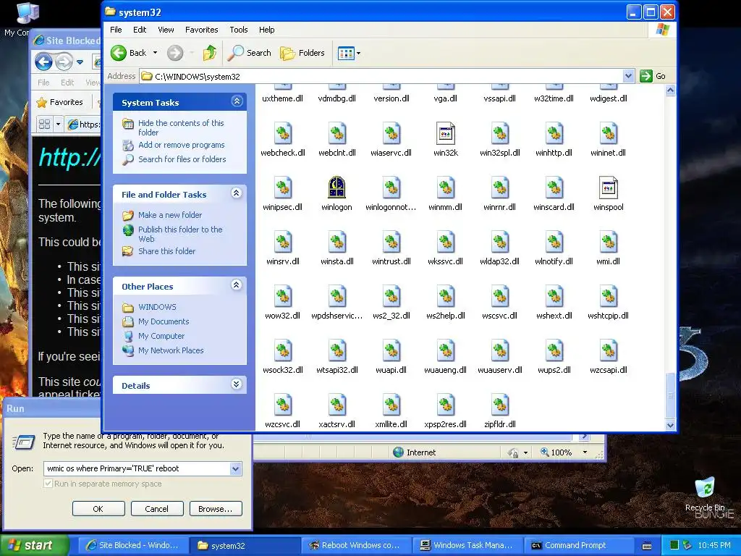Open My Computer in Other Places

pyautogui.click(x=161, y=336)
